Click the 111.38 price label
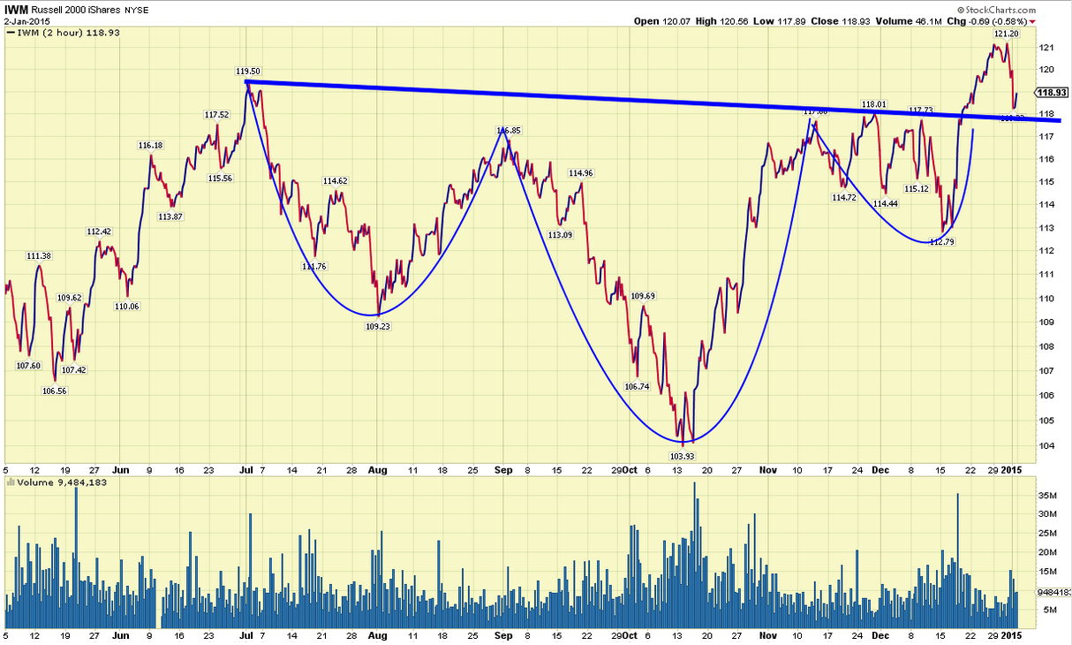Image resolution: width=1072 pixels, height=645 pixels. [x=39, y=256]
